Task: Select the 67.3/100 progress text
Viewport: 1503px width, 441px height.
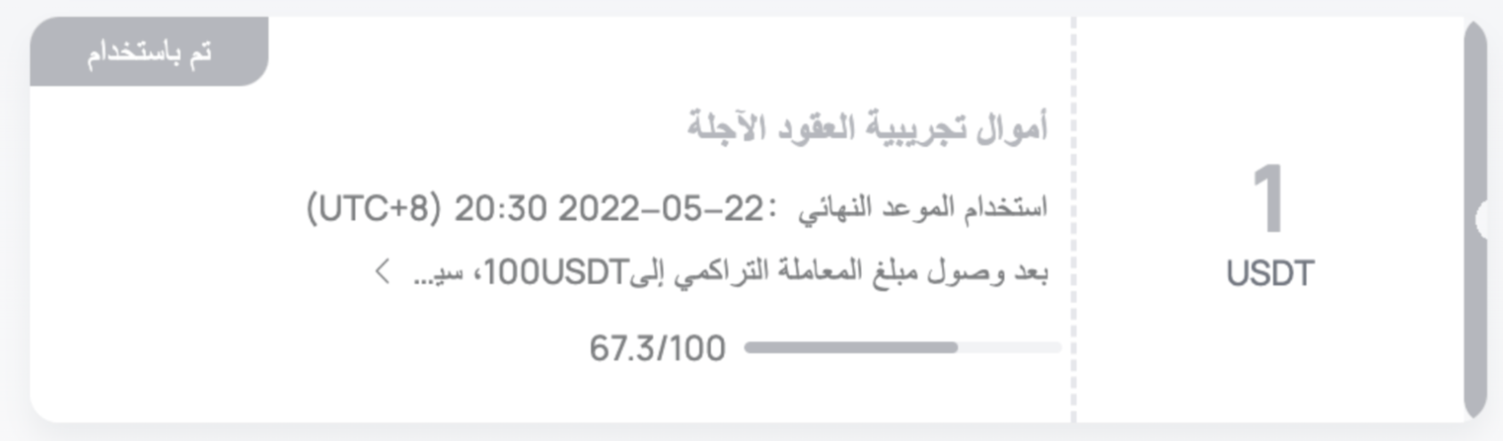Action: (x=657, y=349)
